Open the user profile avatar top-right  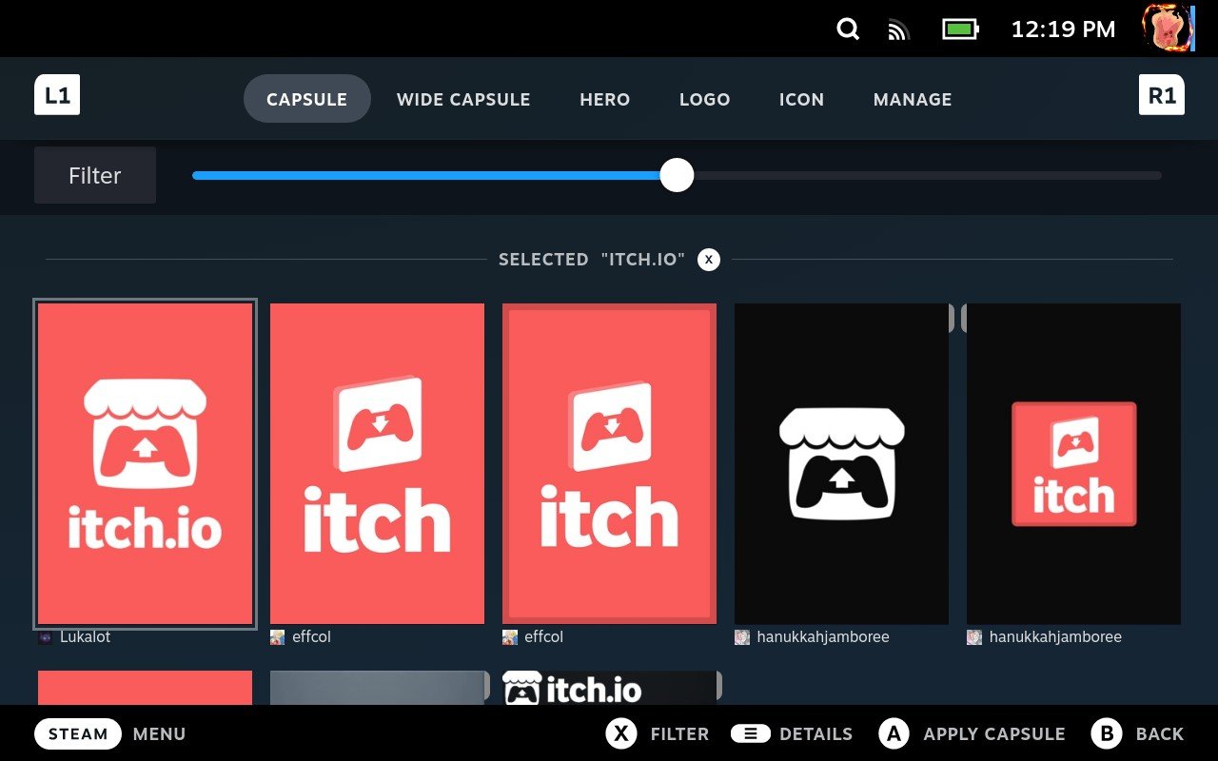(1167, 29)
